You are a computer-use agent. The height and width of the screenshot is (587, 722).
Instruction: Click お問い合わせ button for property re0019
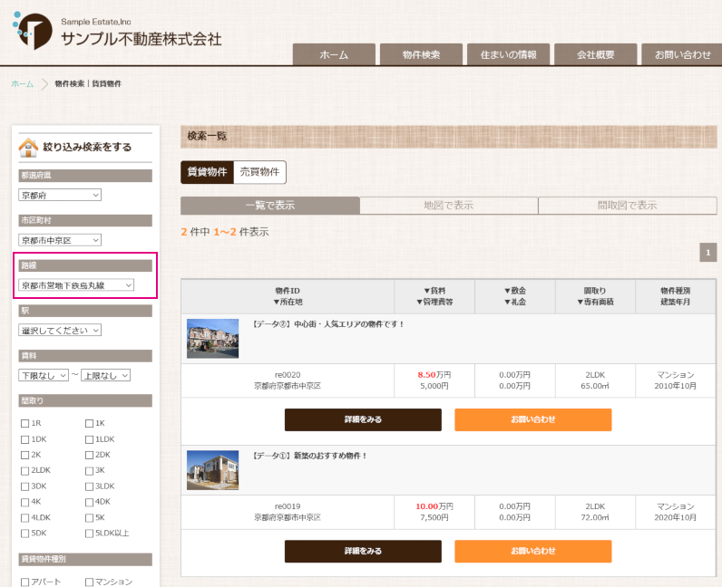(532, 551)
